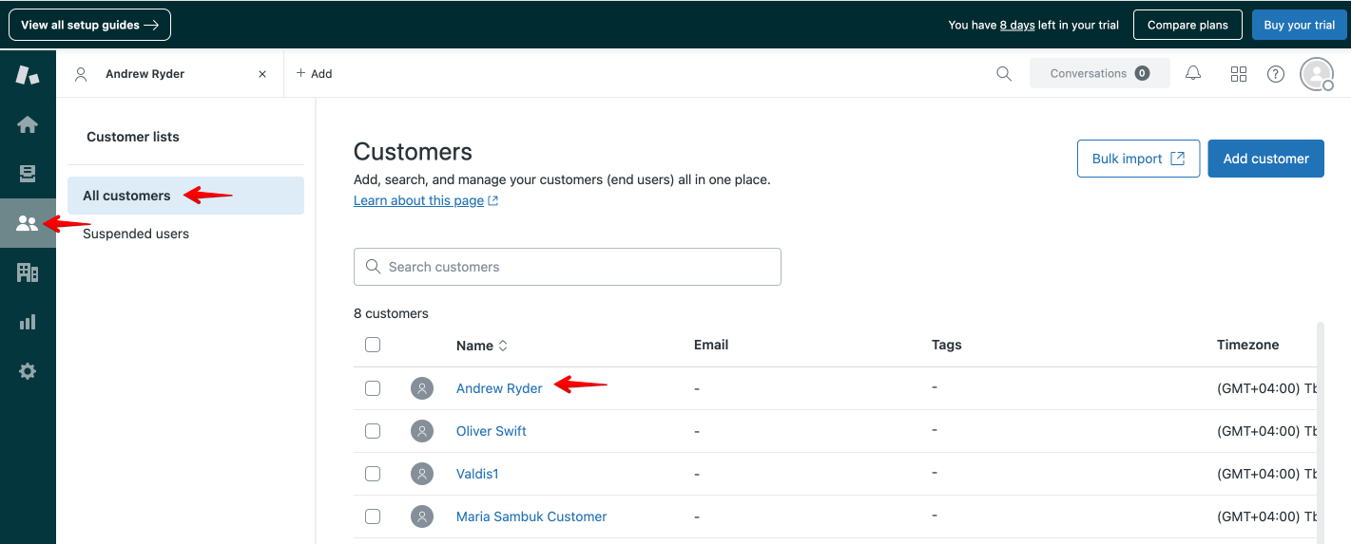Viewport: 1351px width, 544px height.
Task: Open the Admin gear icon
Action: tap(28, 372)
